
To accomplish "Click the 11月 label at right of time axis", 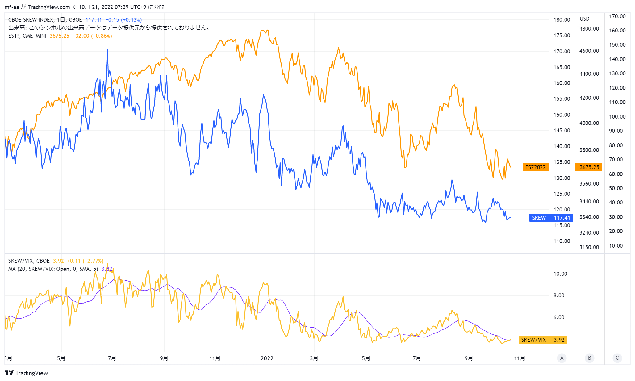I will pyautogui.click(x=520, y=358).
